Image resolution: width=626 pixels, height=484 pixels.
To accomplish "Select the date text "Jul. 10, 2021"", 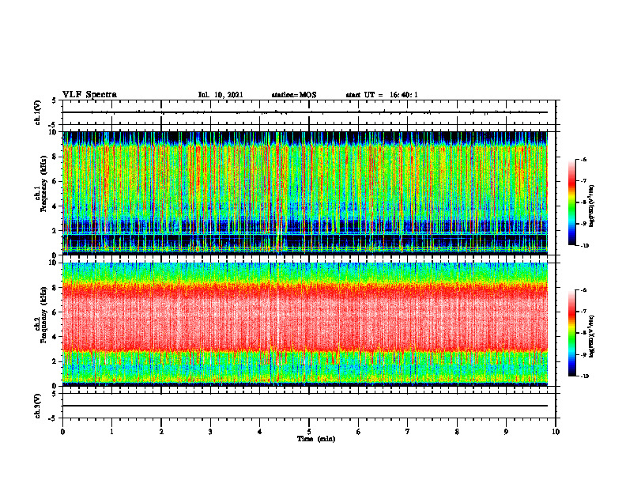I will pyautogui.click(x=221, y=95).
